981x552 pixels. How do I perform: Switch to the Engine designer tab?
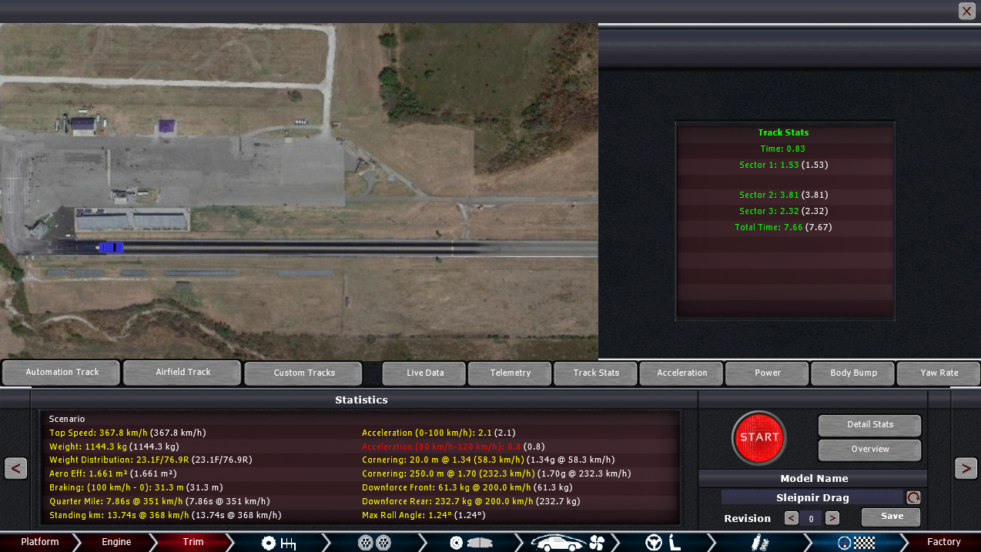point(116,542)
